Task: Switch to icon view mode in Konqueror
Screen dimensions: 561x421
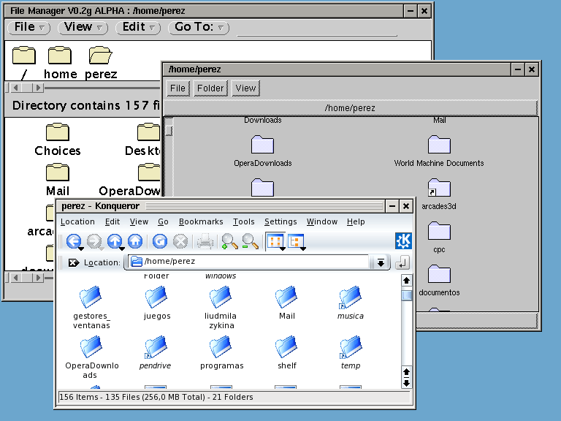Action: point(275,241)
